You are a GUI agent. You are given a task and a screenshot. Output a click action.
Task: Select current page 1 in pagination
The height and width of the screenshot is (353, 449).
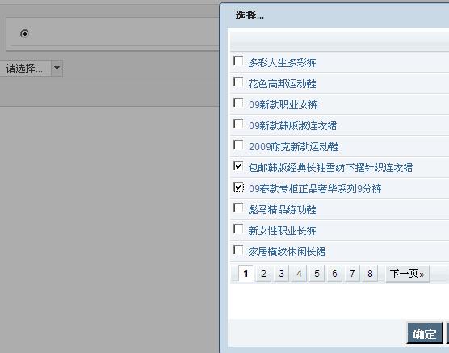tap(245, 274)
